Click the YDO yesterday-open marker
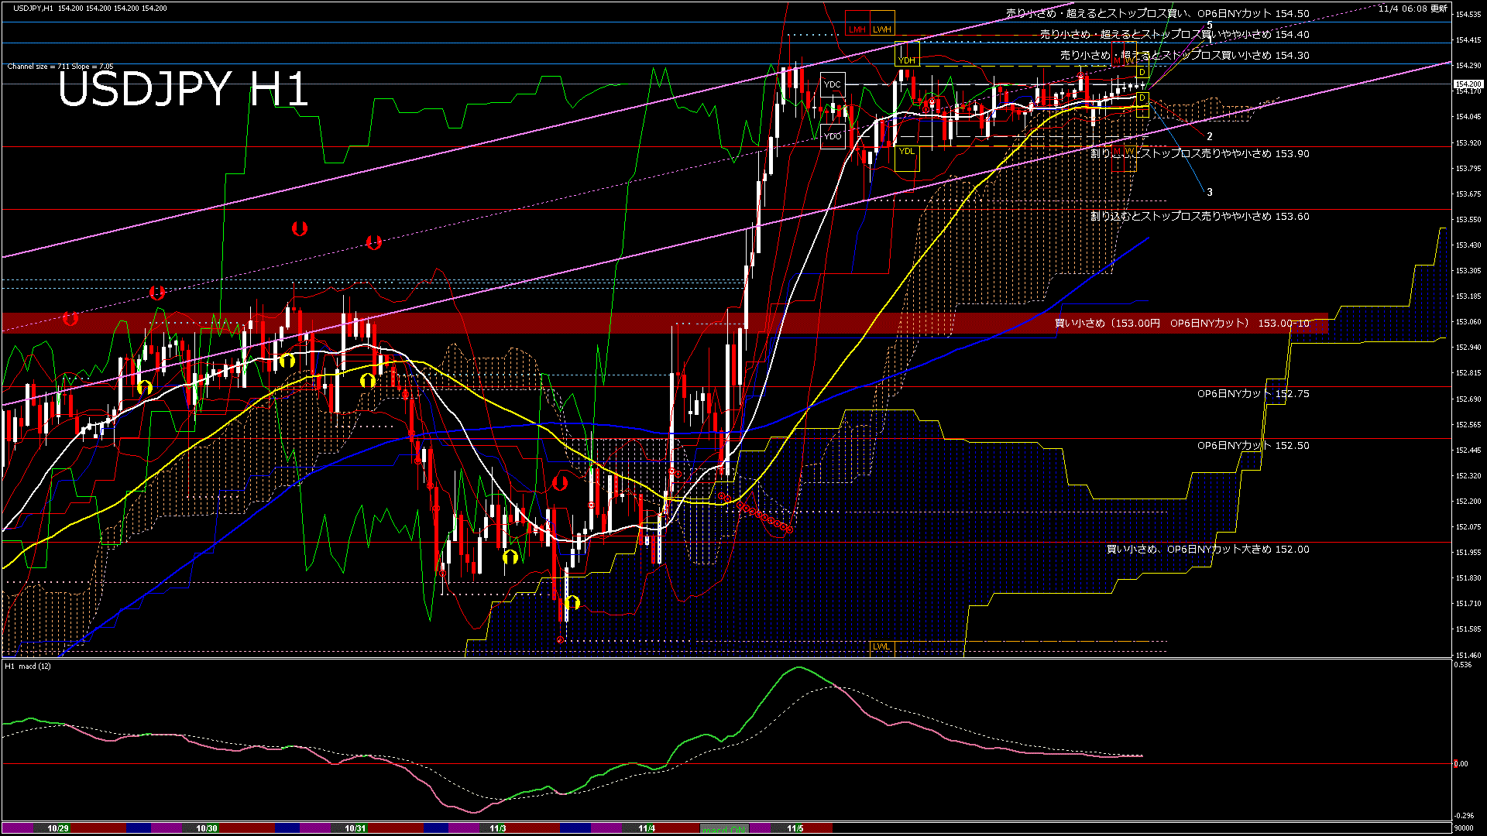This screenshot has width=1487, height=836. coord(833,136)
